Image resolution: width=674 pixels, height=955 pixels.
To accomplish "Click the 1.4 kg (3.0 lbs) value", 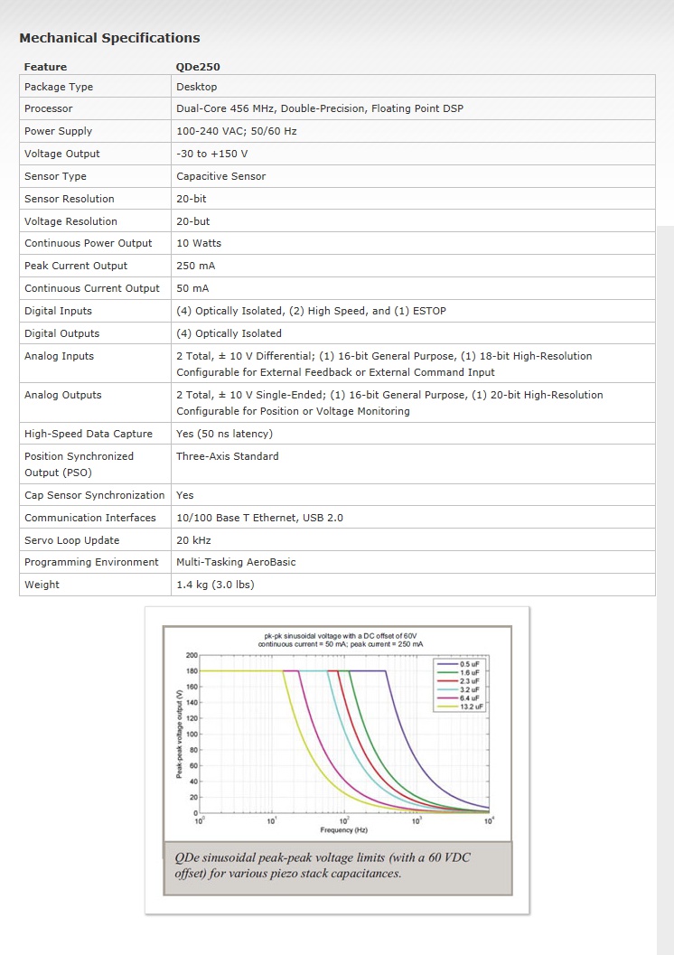I will 215,585.
